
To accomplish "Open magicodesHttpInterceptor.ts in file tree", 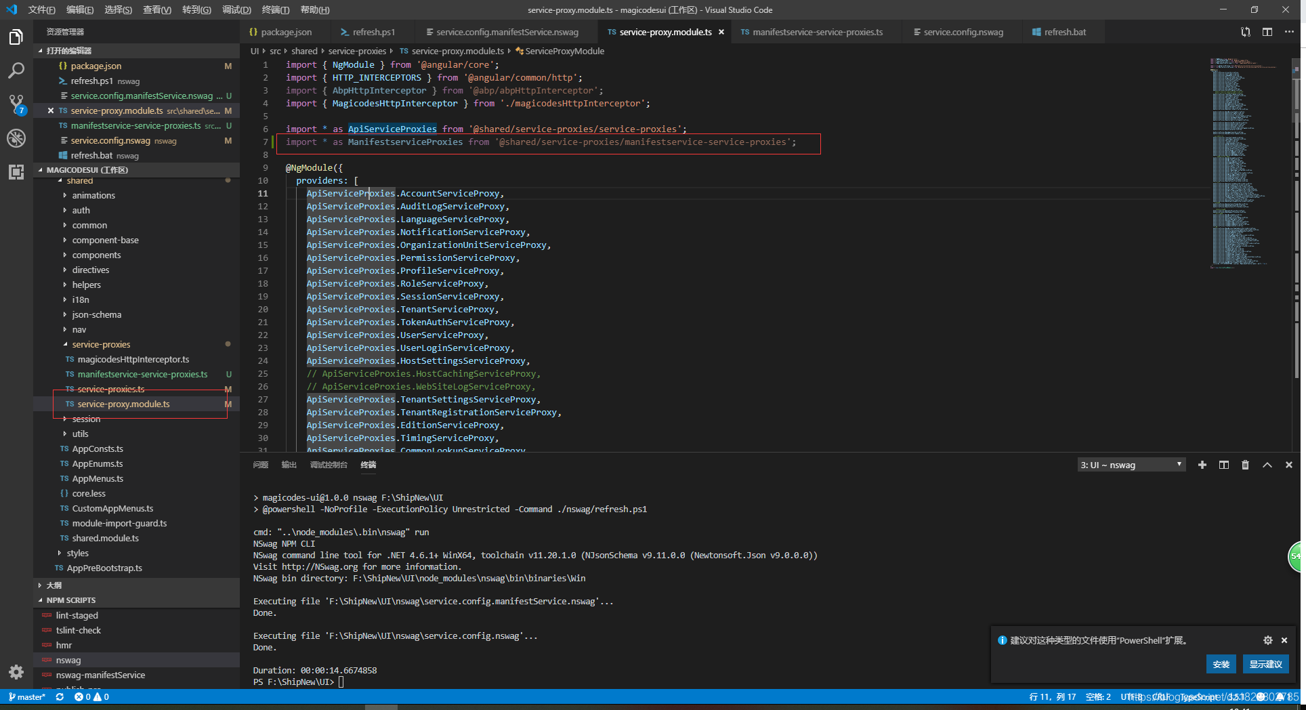I will click(x=133, y=359).
